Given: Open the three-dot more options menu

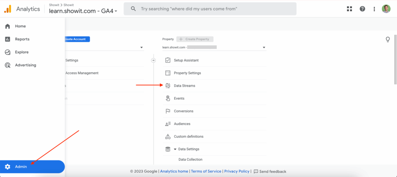Looking at the screenshot, I should coord(374,9).
